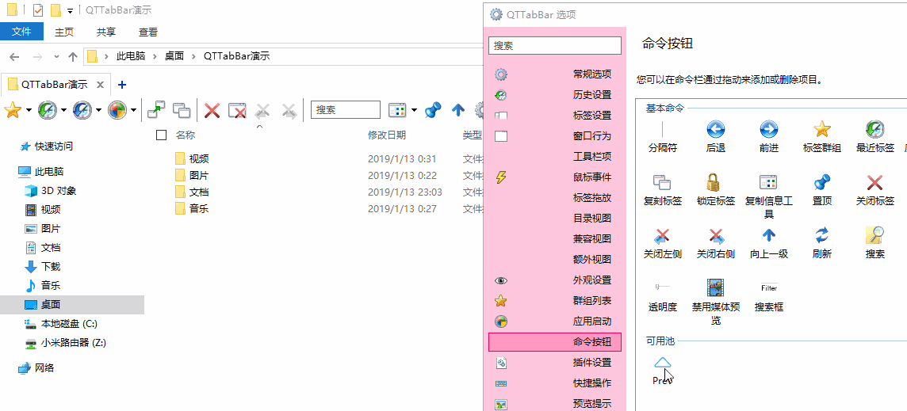Open the tab groups star in Explorer toolbar
Viewport: 907px width, 411px height.
point(13,109)
